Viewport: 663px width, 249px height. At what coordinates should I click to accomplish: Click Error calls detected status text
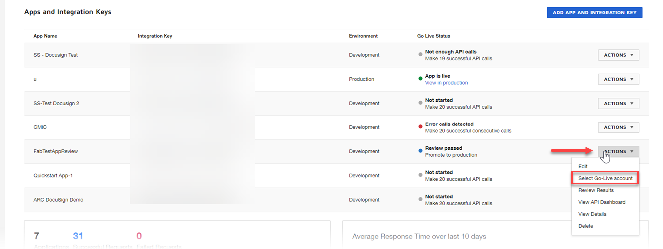pos(449,124)
